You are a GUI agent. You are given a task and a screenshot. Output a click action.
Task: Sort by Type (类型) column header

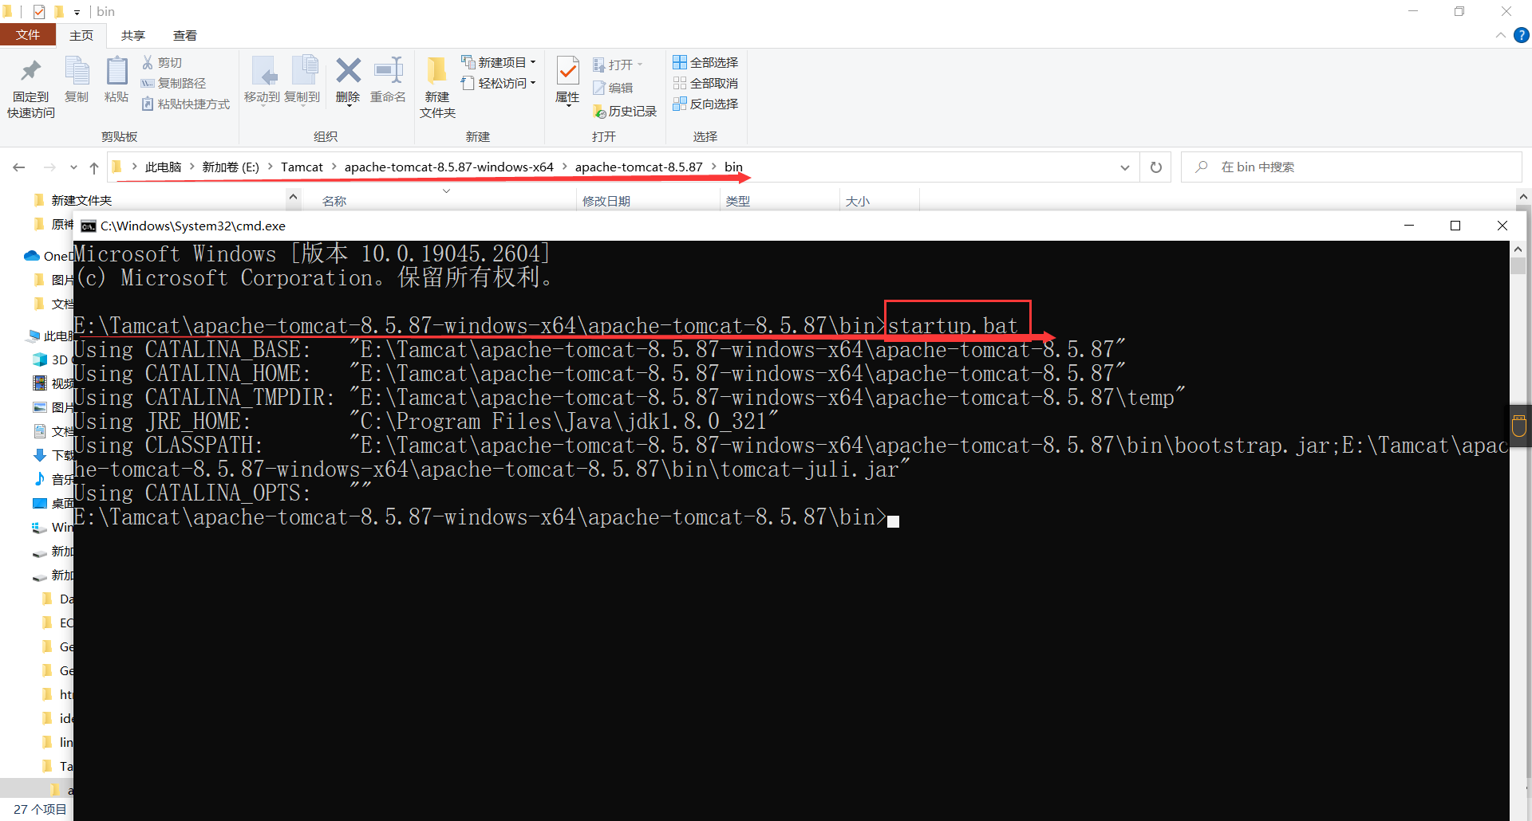click(x=738, y=201)
